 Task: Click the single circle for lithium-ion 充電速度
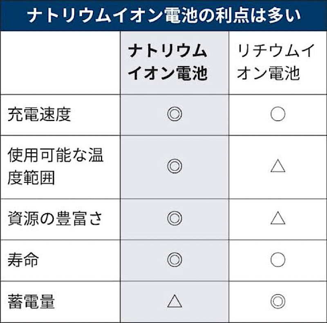[278, 115]
